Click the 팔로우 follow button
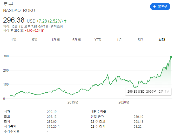 point(160,6)
